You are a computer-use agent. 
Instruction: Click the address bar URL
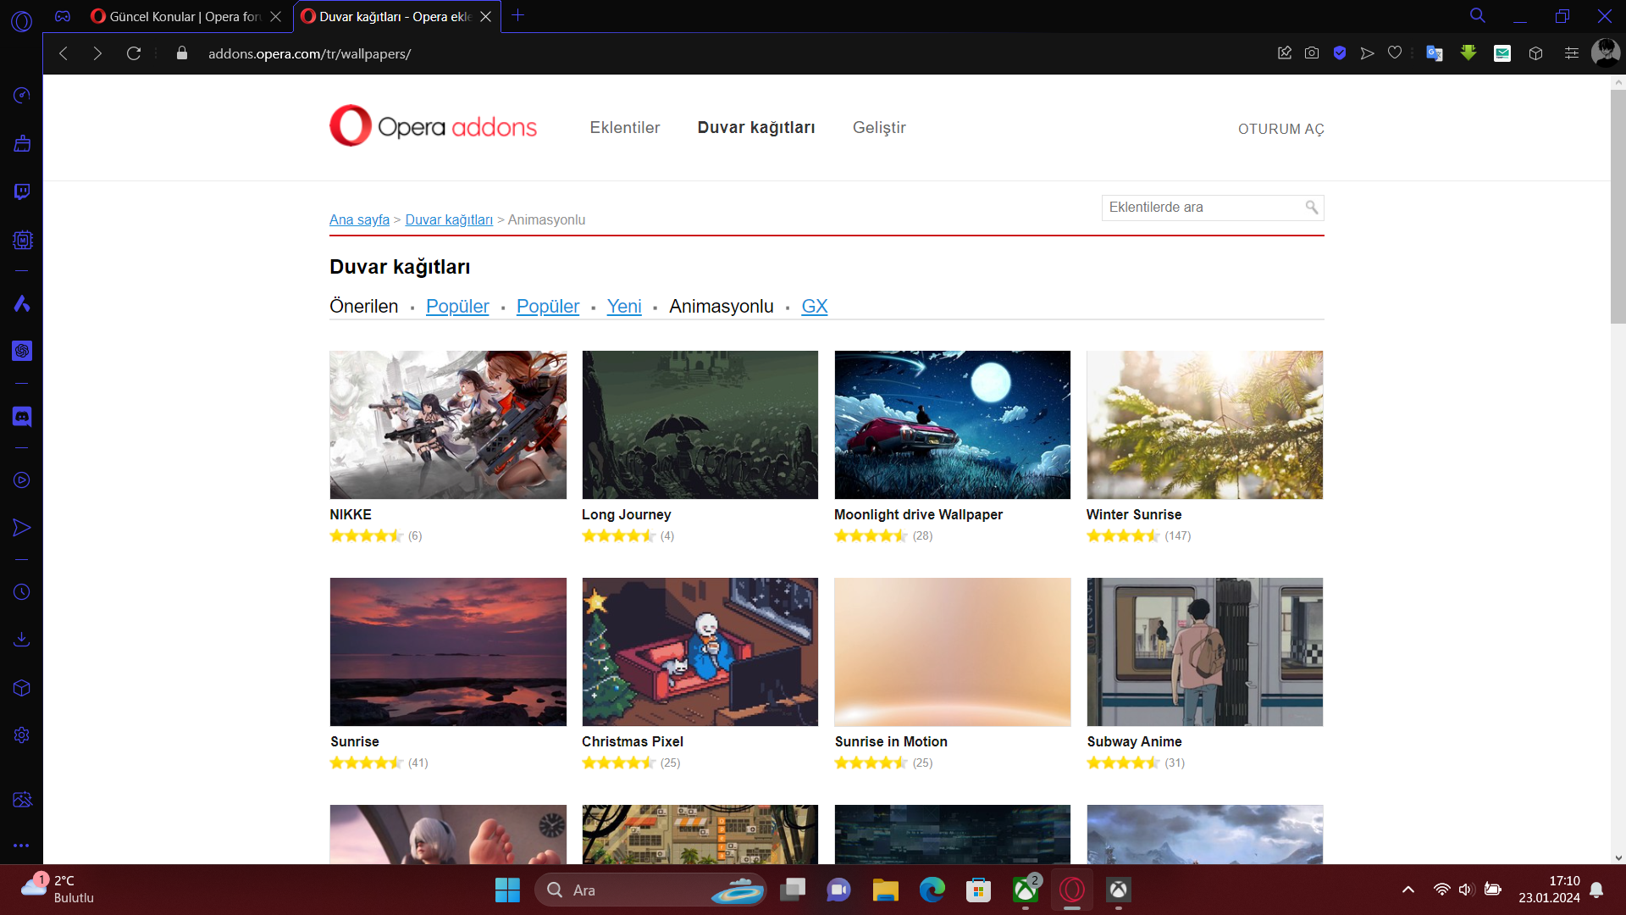[x=310, y=53]
